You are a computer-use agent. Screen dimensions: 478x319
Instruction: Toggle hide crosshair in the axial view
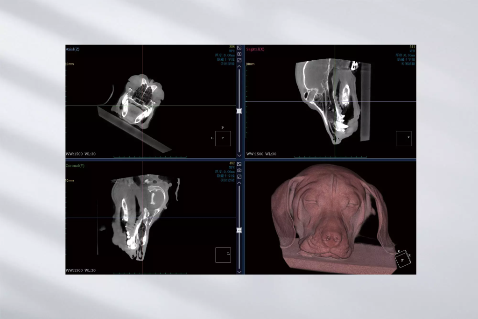pos(225,59)
